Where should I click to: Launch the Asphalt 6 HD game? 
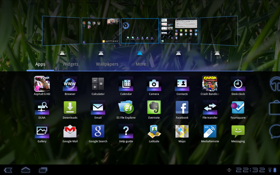(x=42, y=84)
